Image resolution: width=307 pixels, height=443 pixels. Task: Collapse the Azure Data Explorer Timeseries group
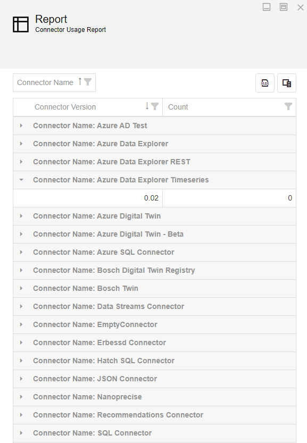(21, 180)
